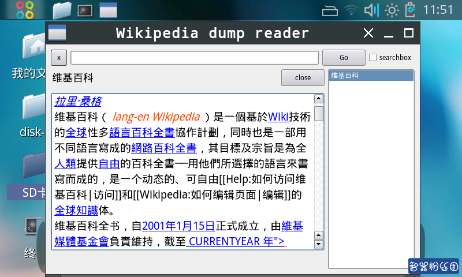
Task: Click the article scrollbar top up arrow
Action: (319, 99)
